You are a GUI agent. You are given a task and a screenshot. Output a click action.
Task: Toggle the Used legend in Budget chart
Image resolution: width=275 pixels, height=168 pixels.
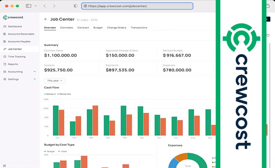point(62,151)
